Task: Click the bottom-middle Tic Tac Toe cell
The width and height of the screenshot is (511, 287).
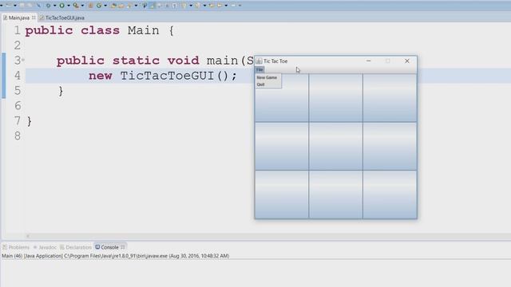Action: coord(335,195)
